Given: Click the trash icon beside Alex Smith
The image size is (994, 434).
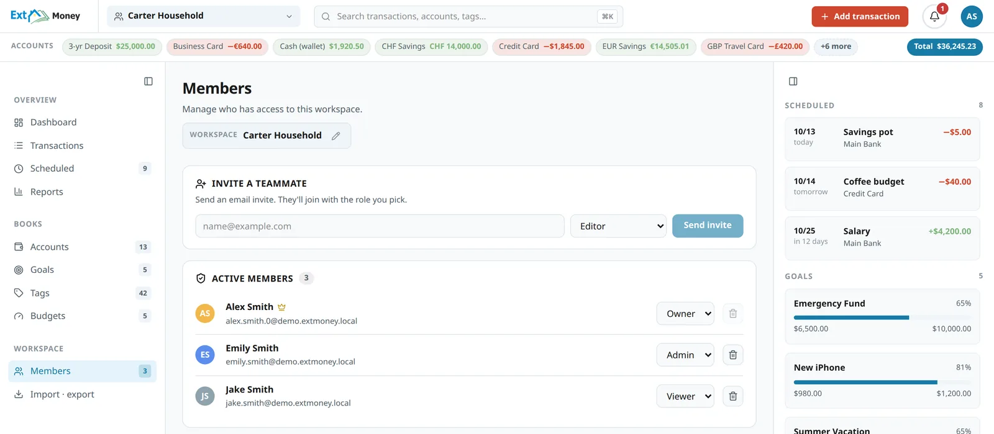Looking at the screenshot, I should 733,314.
